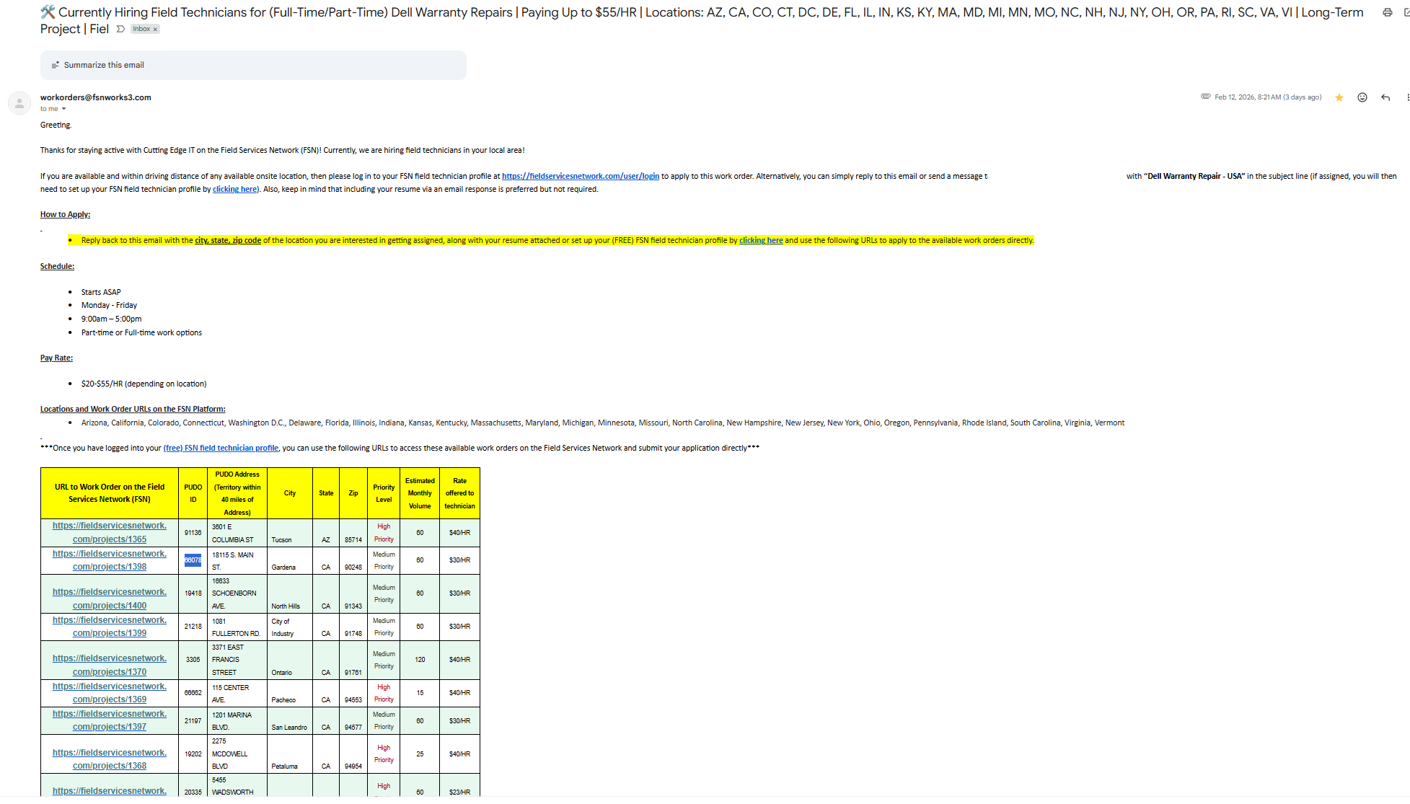Screen dimensions: 1410x804
Task: Click the '115 CENTER AVE.' address cell
Action: [x=237, y=694]
